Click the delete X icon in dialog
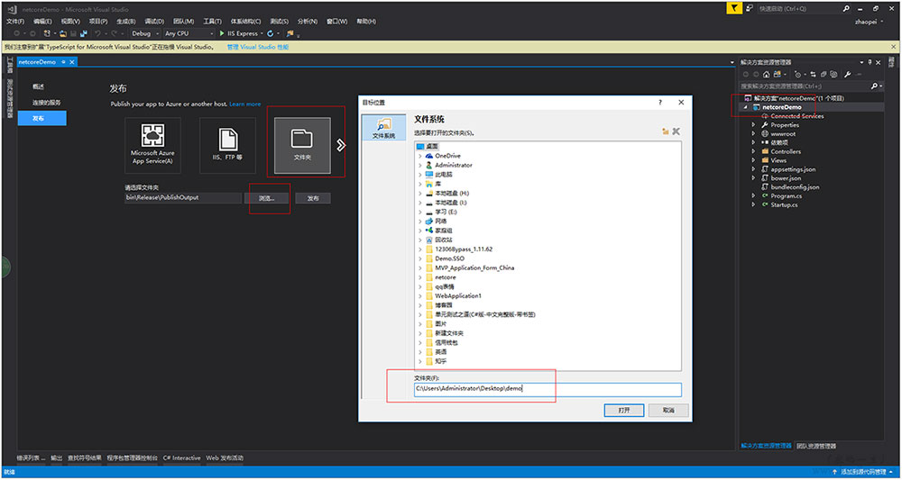 pos(676,131)
